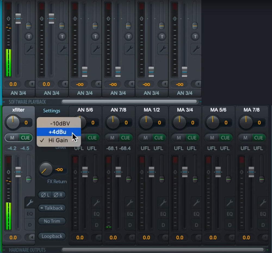Click the xfilter pan knob
272x253 pixels.
point(13,123)
